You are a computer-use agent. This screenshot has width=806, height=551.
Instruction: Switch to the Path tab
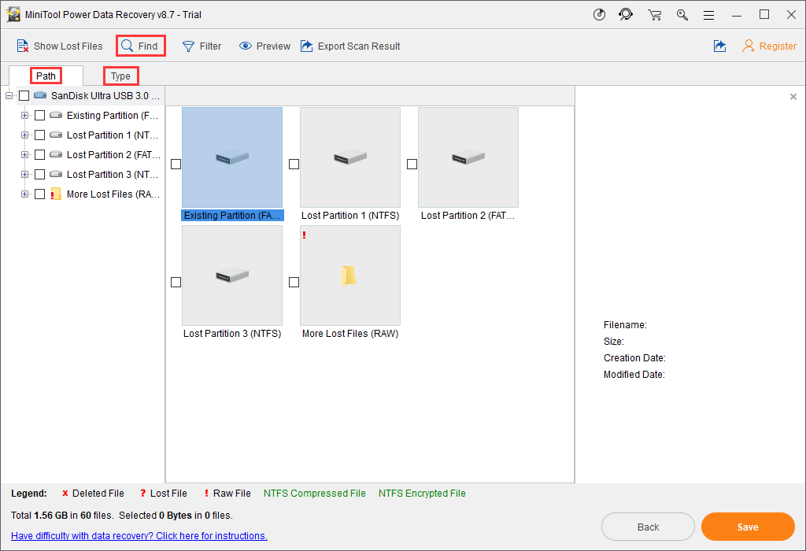[x=46, y=76]
